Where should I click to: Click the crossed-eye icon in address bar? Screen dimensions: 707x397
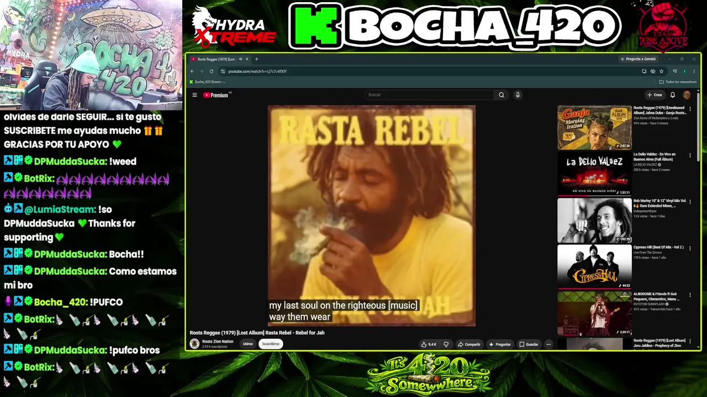click(x=653, y=71)
